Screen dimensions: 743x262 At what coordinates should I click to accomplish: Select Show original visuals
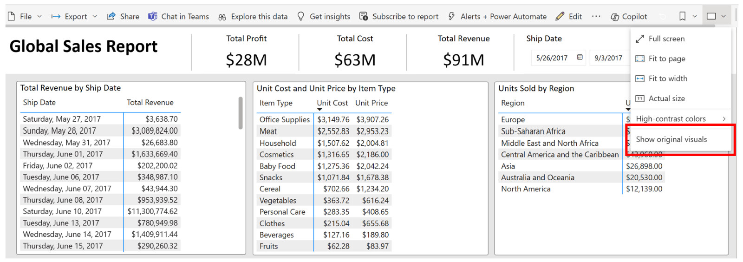tap(681, 139)
